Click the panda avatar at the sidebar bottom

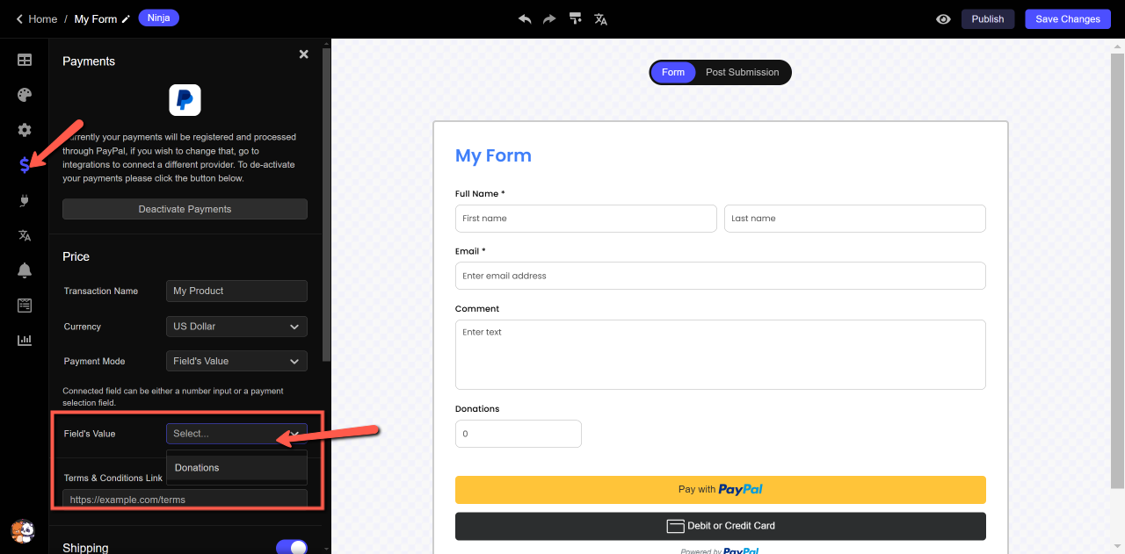point(23,530)
